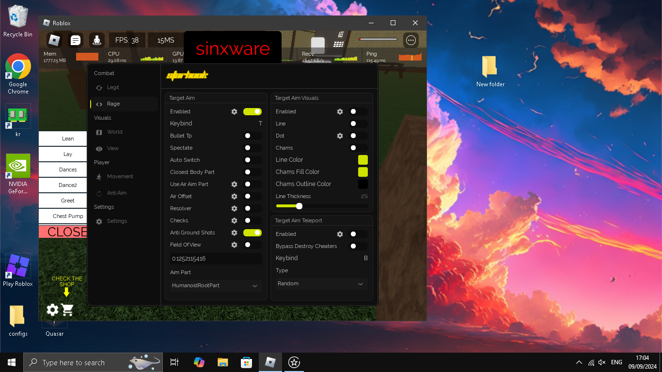Select the Rage tab

[x=124, y=104]
